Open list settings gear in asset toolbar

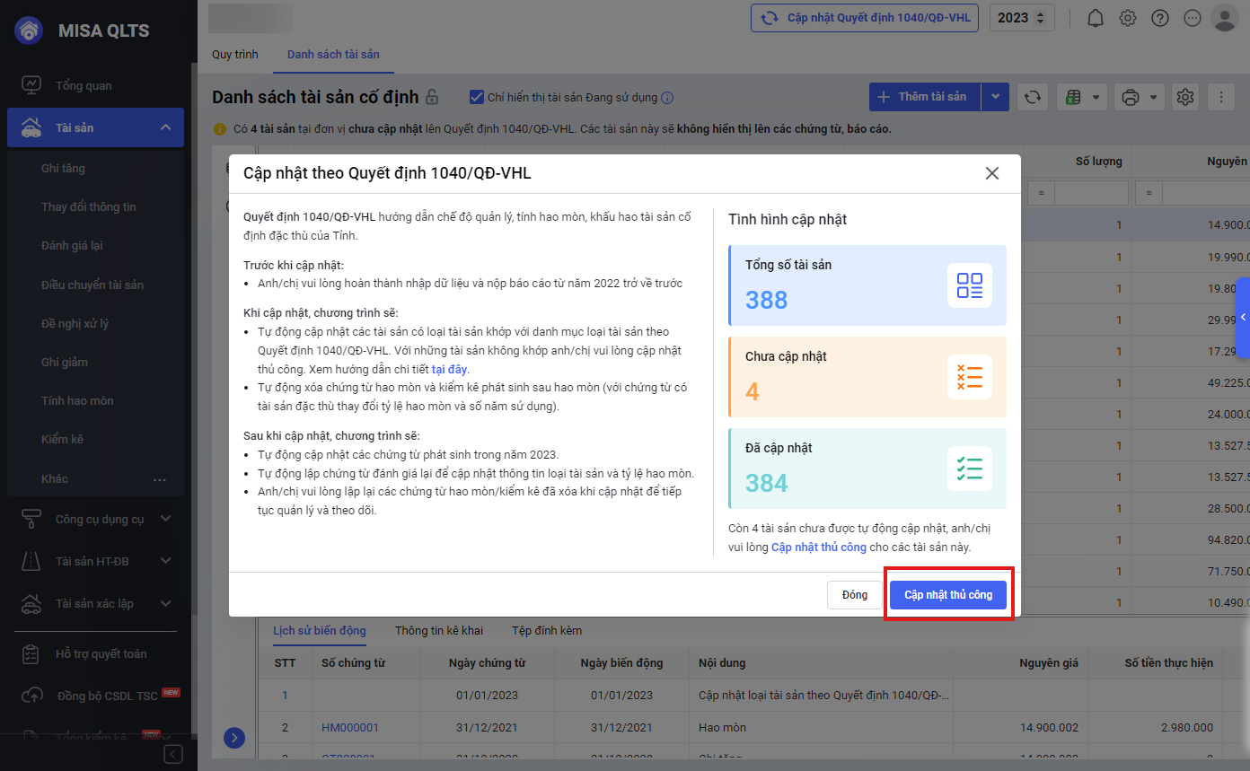(1185, 97)
